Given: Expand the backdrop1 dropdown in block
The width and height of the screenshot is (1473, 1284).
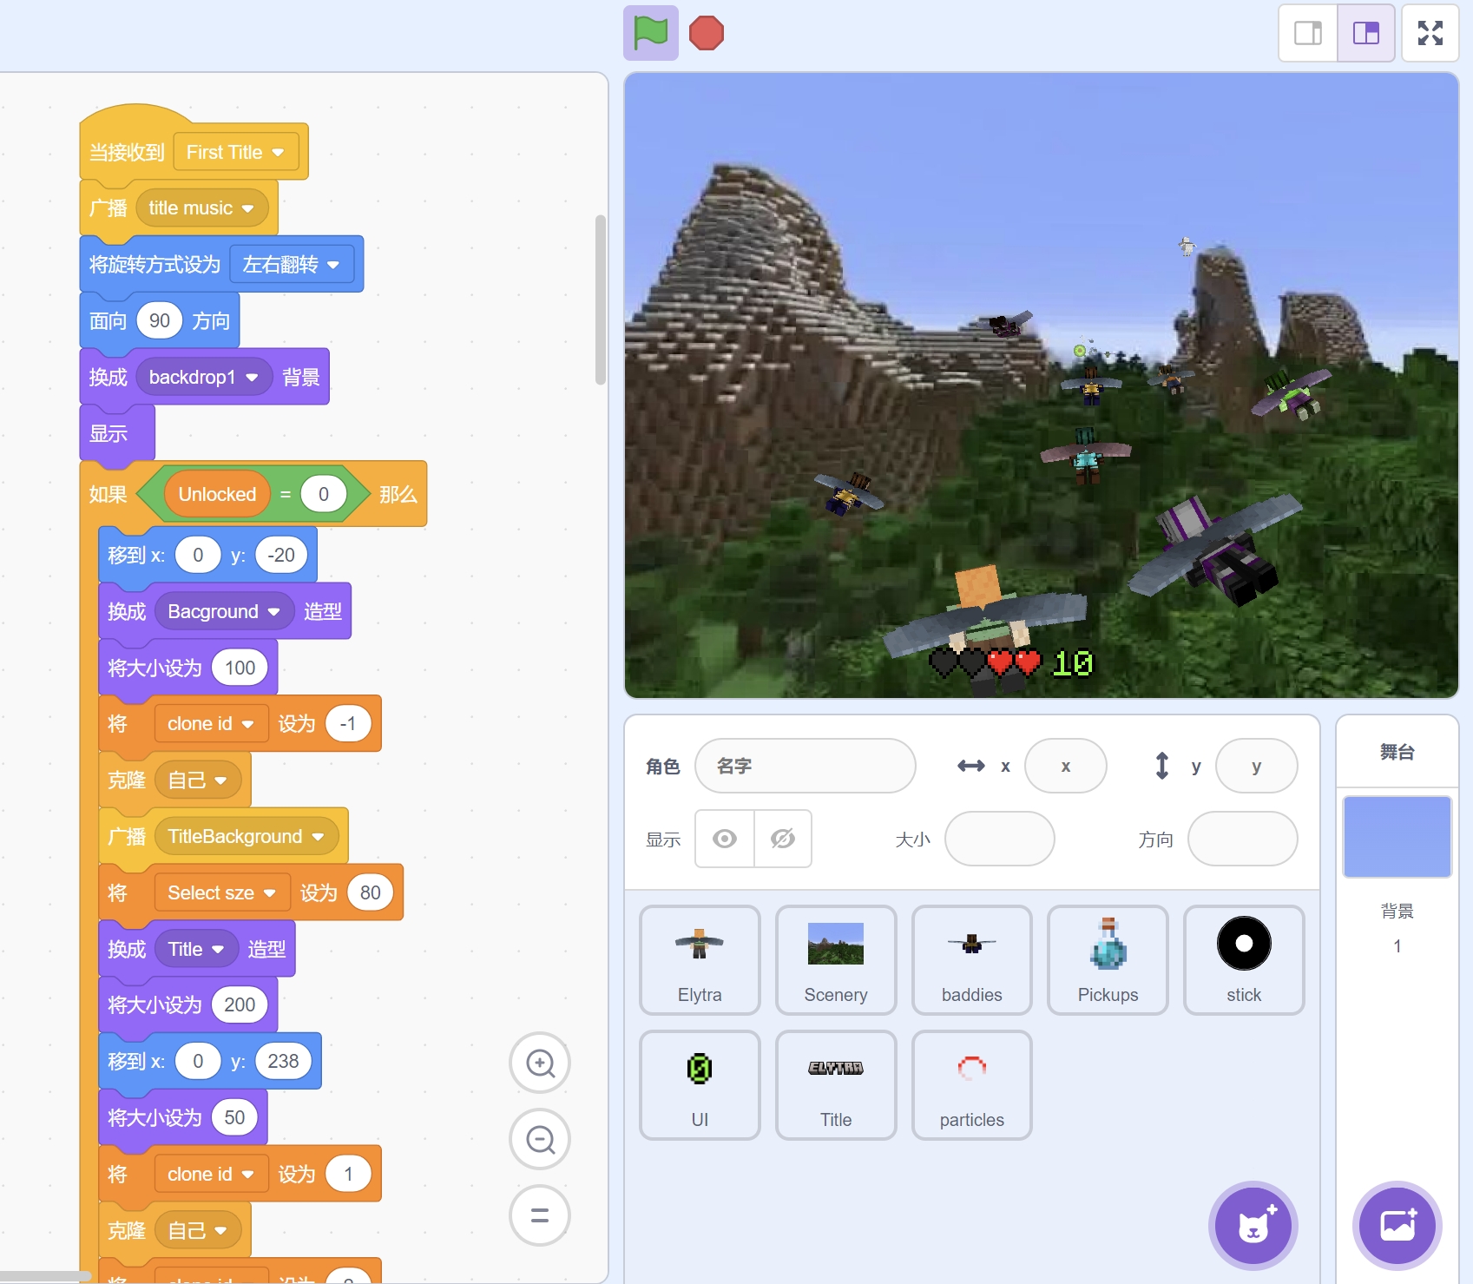Looking at the screenshot, I should (x=252, y=378).
